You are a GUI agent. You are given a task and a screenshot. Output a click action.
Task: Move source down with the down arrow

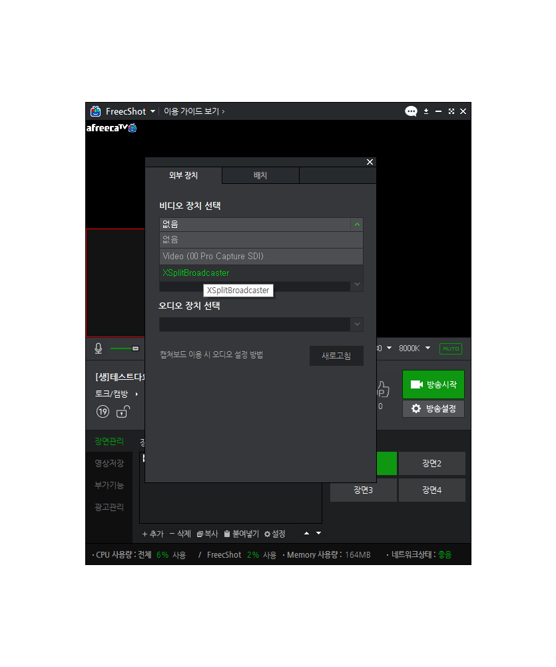pos(319,534)
